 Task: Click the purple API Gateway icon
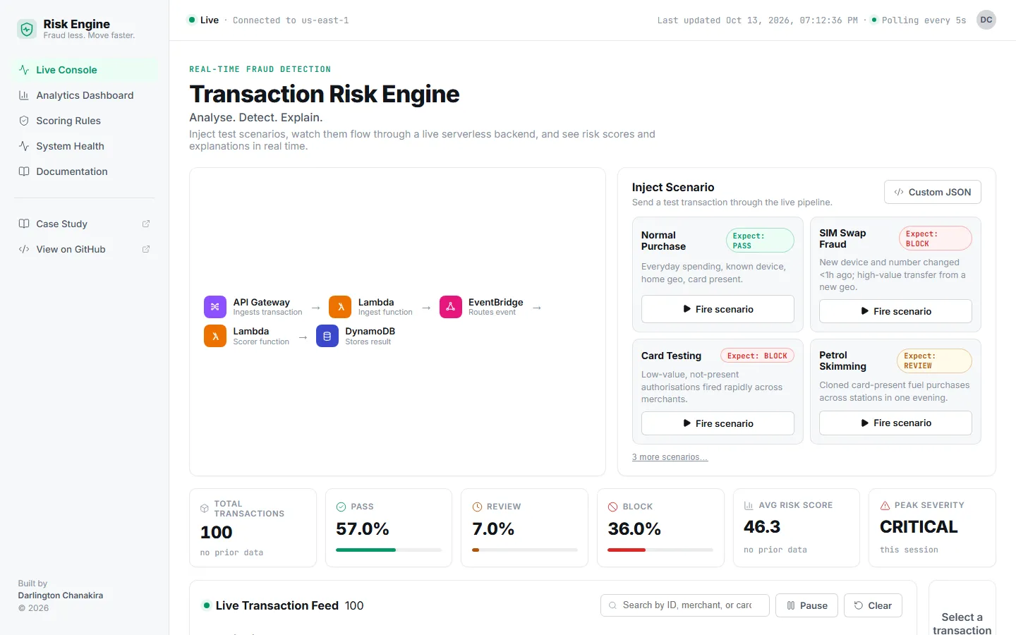tap(215, 307)
